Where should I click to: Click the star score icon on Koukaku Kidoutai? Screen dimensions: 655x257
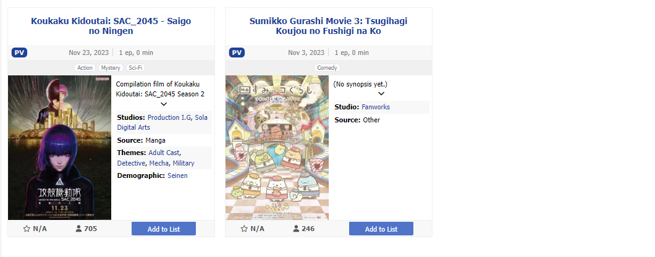click(x=27, y=229)
